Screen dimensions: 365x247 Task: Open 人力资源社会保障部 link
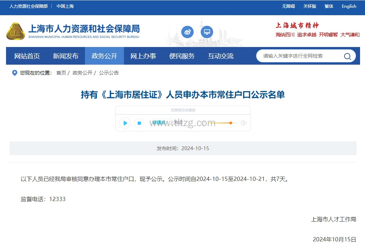tap(28, 6)
